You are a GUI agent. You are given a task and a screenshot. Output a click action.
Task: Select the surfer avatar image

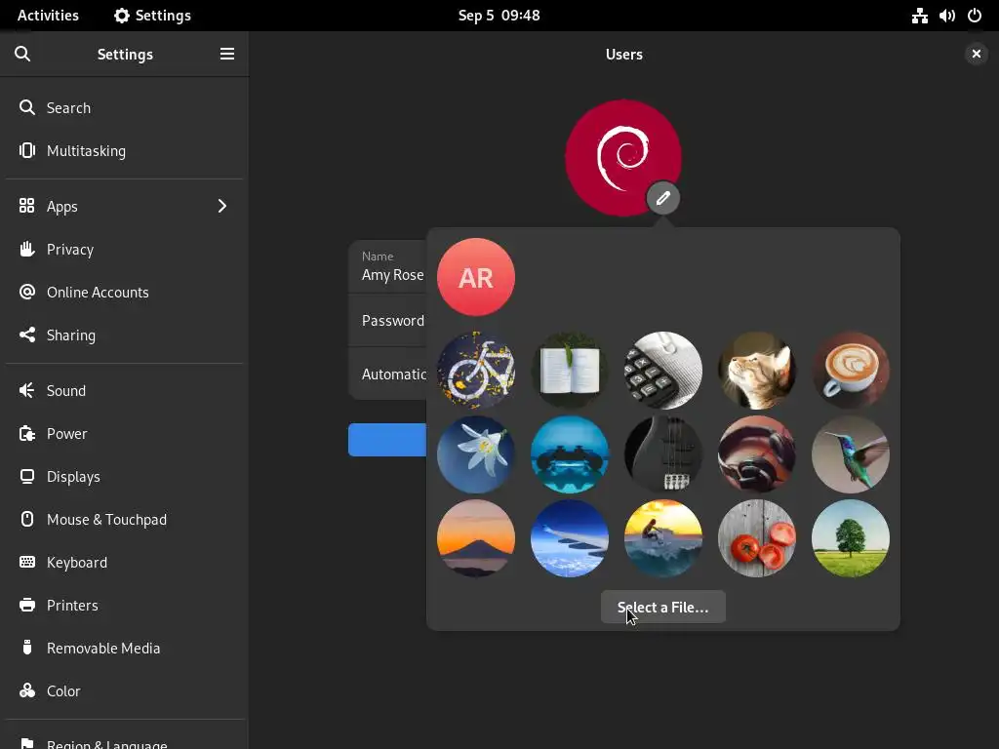(663, 538)
